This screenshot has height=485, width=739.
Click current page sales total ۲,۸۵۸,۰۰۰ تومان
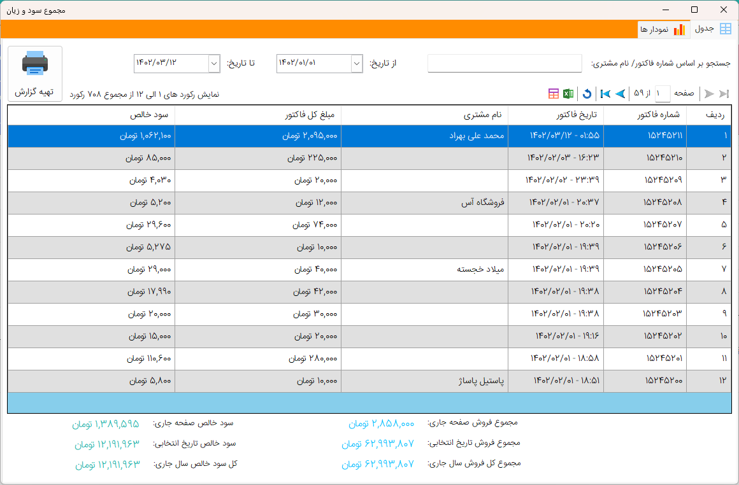[381, 424]
